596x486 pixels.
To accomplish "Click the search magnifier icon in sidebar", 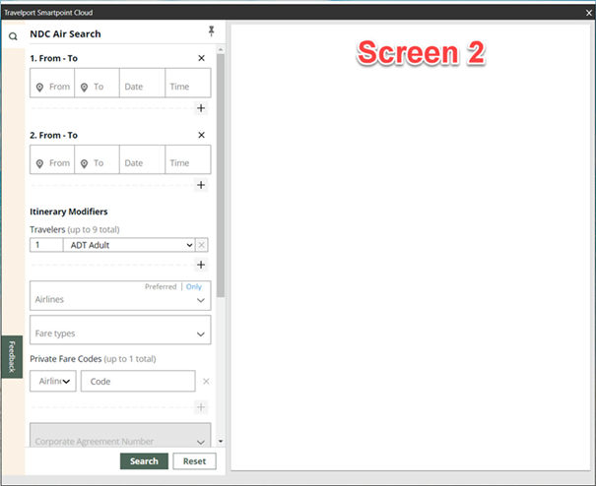I will pos(13,36).
